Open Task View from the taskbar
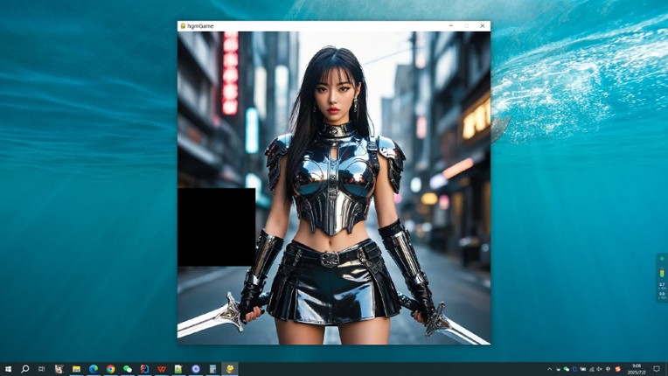Image resolution: width=668 pixels, height=376 pixels. pyautogui.click(x=42, y=369)
